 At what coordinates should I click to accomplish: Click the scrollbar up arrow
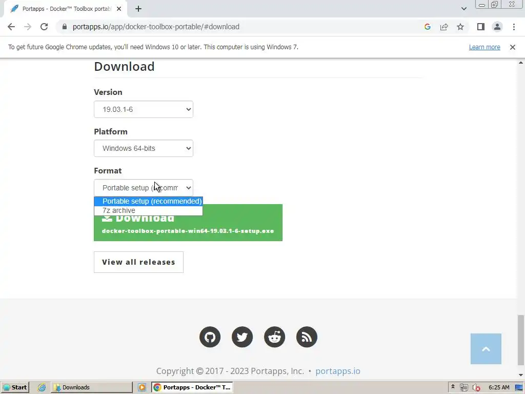coord(521,63)
